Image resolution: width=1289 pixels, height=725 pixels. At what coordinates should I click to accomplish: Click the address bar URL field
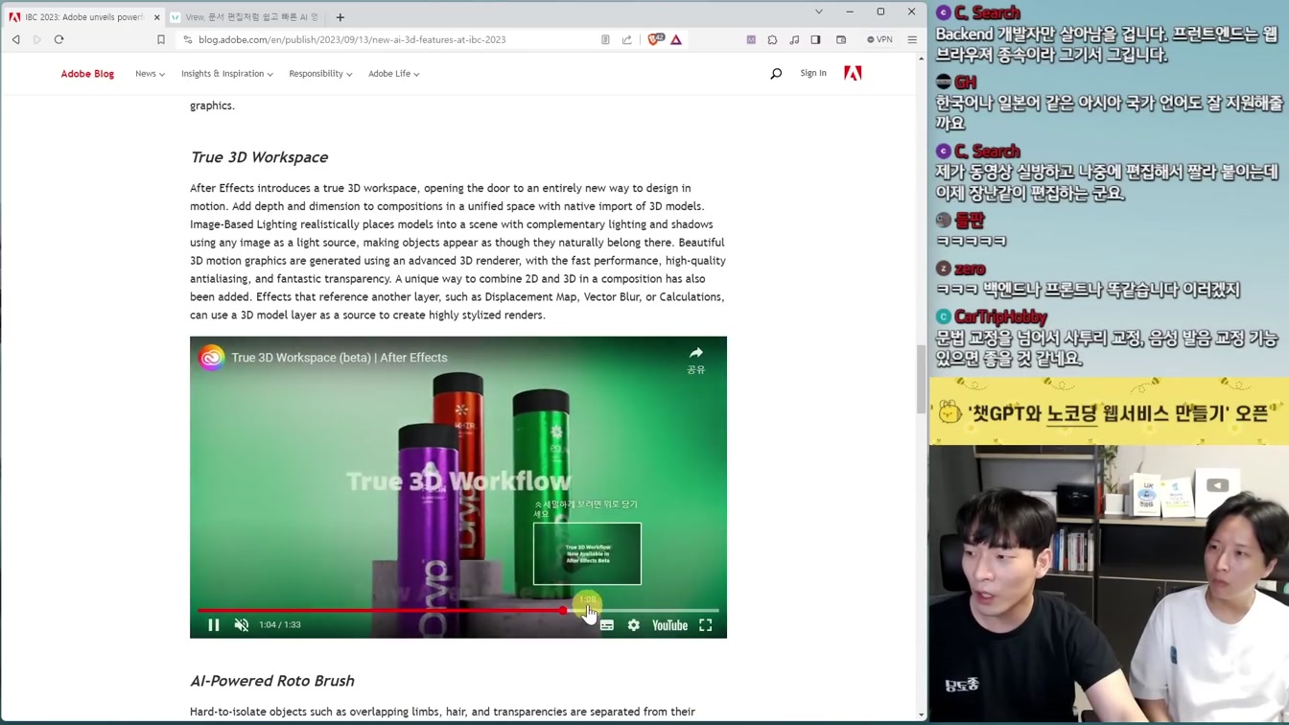click(384, 39)
